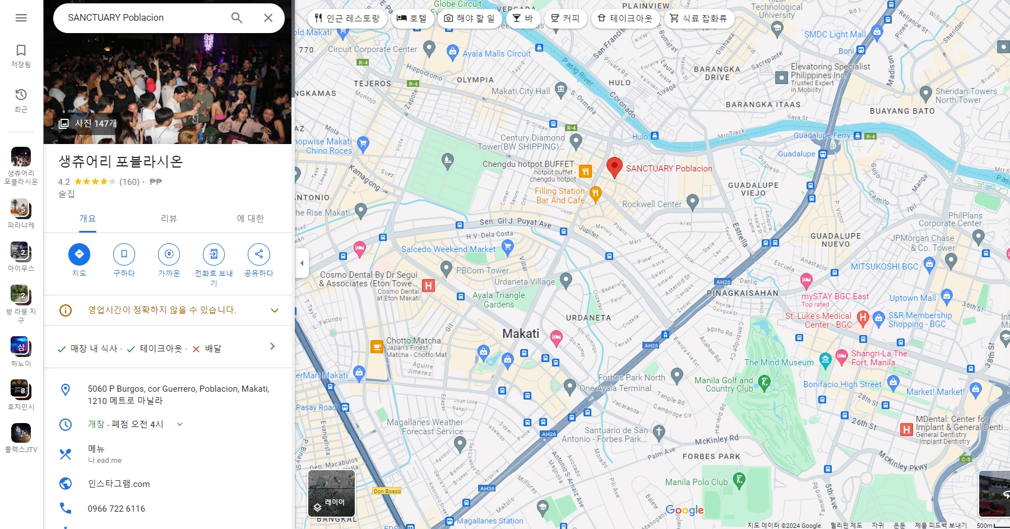1010x529 pixels.
Task: Clear the search with X icon
Action: pos(268,18)
